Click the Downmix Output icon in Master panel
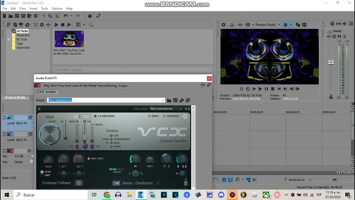Viewport: 355px width, 200px height. (x=338, y=24)
